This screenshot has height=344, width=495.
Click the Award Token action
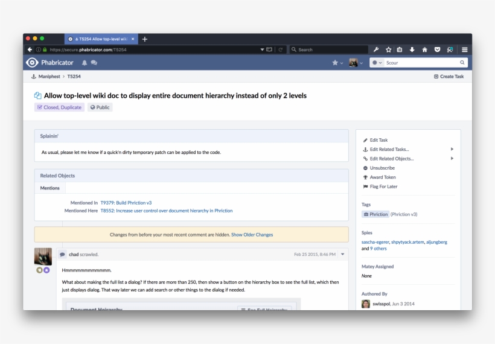pyautogui.click(x=382, y=177)
